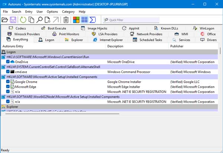This screenshot has width=223, height=153.
Task: Click the Find magnifier toolbar icon
Action: (x=39, y=20)
